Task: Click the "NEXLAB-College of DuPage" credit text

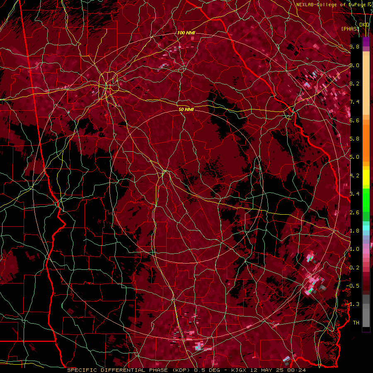Action: (x=330, y=5)
